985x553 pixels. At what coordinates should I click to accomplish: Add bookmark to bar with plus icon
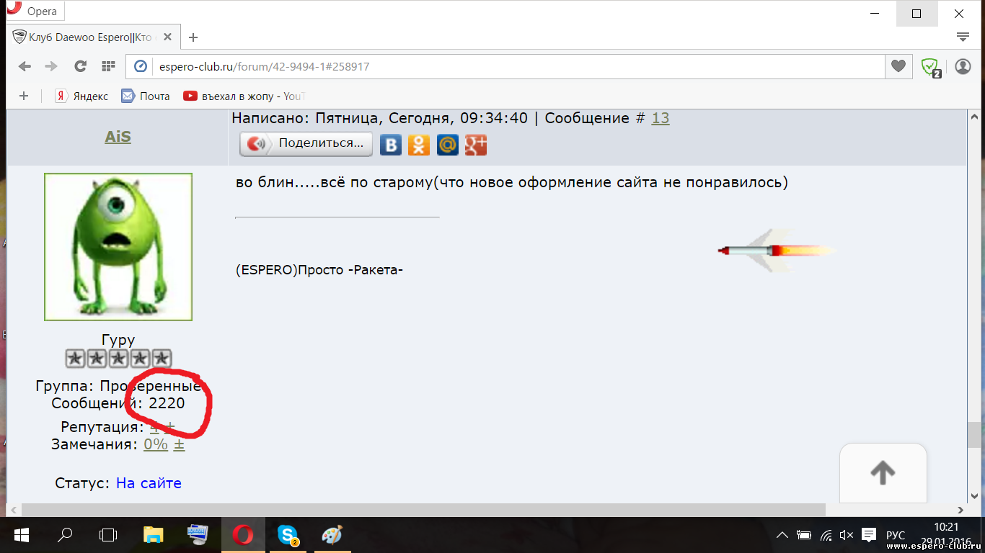(24, 96)
